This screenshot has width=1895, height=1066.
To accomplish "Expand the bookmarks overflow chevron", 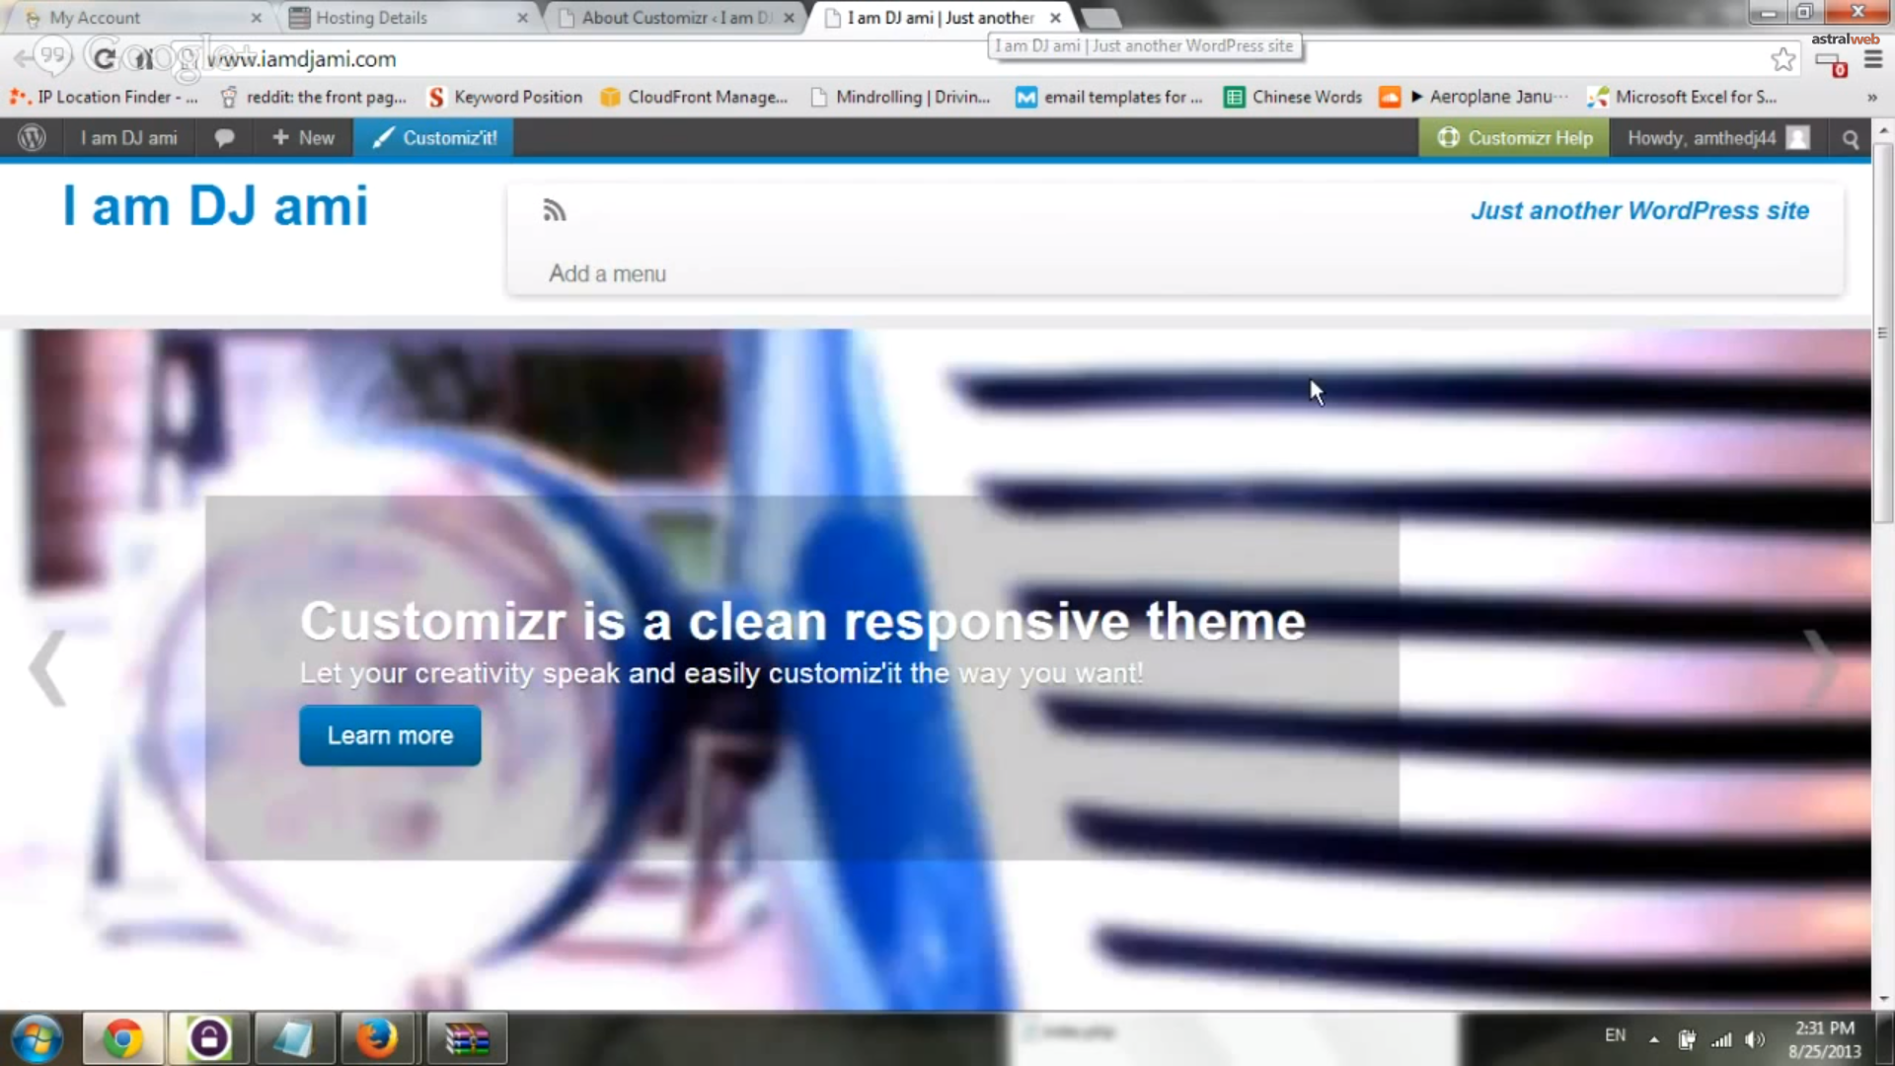I will (x=1871, y=97).
